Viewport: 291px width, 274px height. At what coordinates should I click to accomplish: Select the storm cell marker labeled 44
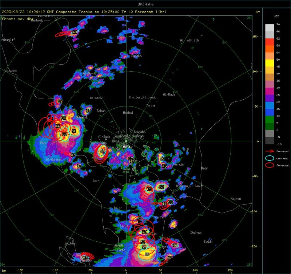[x=164, y=204]
